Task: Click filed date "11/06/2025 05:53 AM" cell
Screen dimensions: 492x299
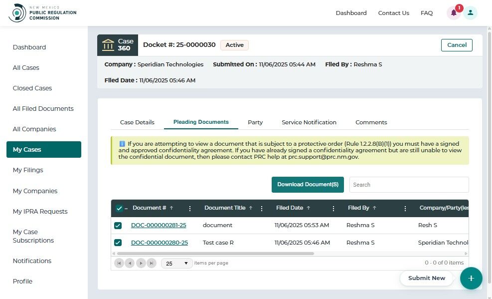Action: coord(302,225)
